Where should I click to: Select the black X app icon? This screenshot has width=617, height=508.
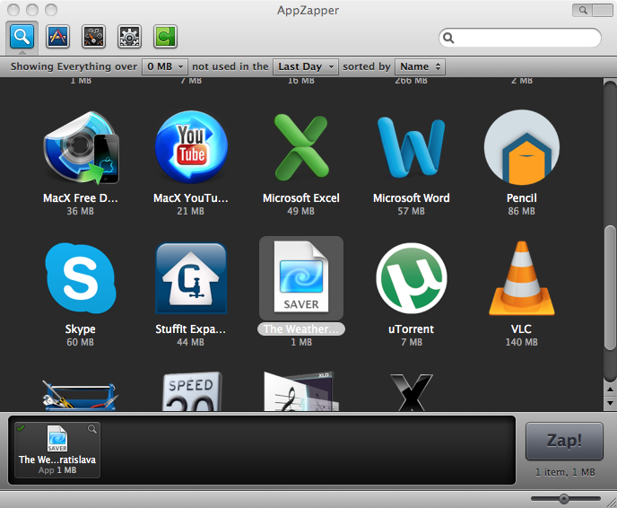click(412, 392)
